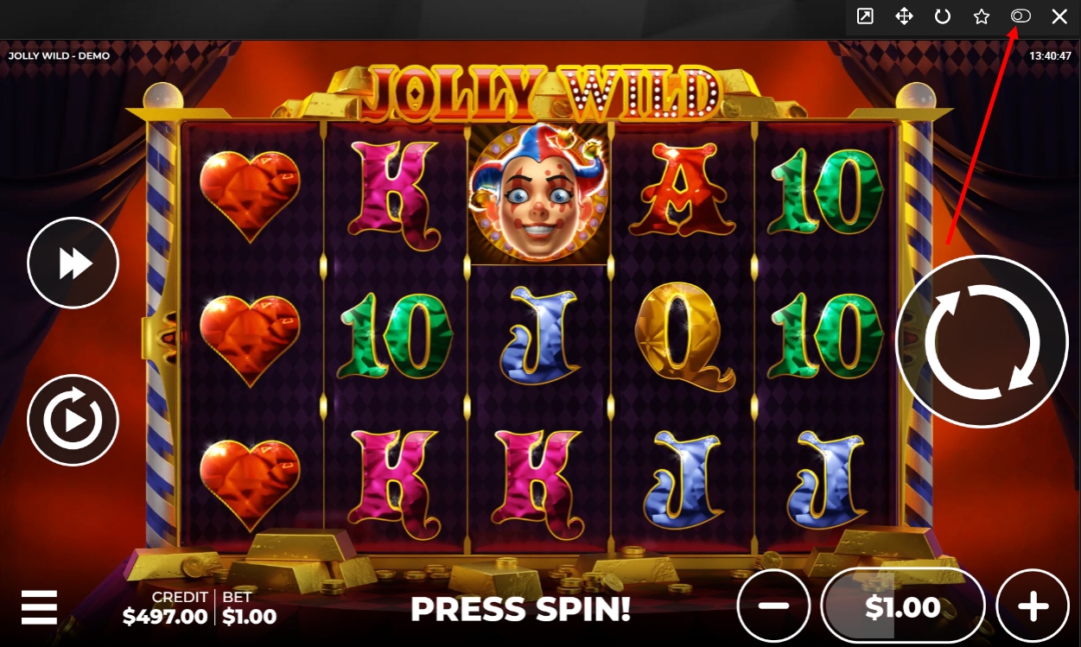Open game in new window with the arrow icon

pos(865,16)
